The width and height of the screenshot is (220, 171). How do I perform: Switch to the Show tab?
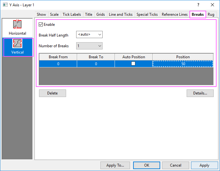(42, 14)
